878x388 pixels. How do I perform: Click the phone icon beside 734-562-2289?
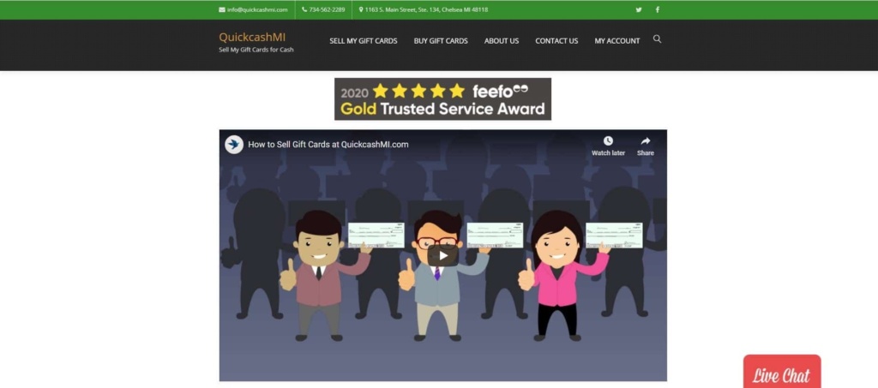[x=304, y=9]
